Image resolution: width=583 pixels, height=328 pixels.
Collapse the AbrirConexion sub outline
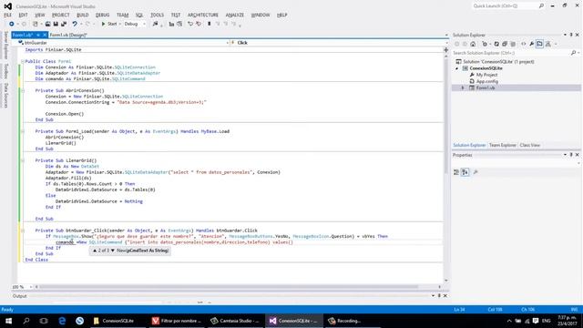[22, 90]
